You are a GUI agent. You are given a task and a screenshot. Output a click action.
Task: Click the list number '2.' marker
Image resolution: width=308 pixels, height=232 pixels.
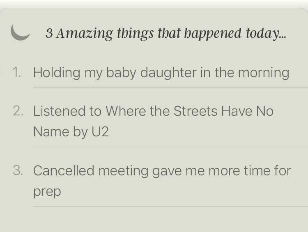point(18,111)
